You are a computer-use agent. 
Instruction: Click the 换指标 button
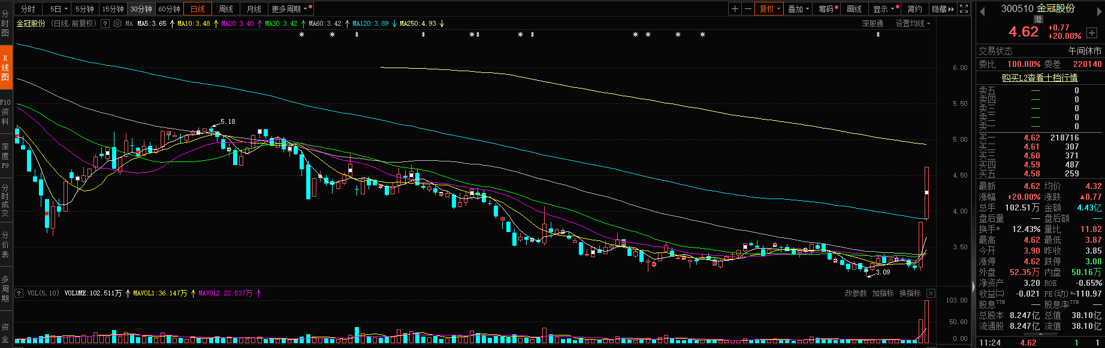[910, 294]
